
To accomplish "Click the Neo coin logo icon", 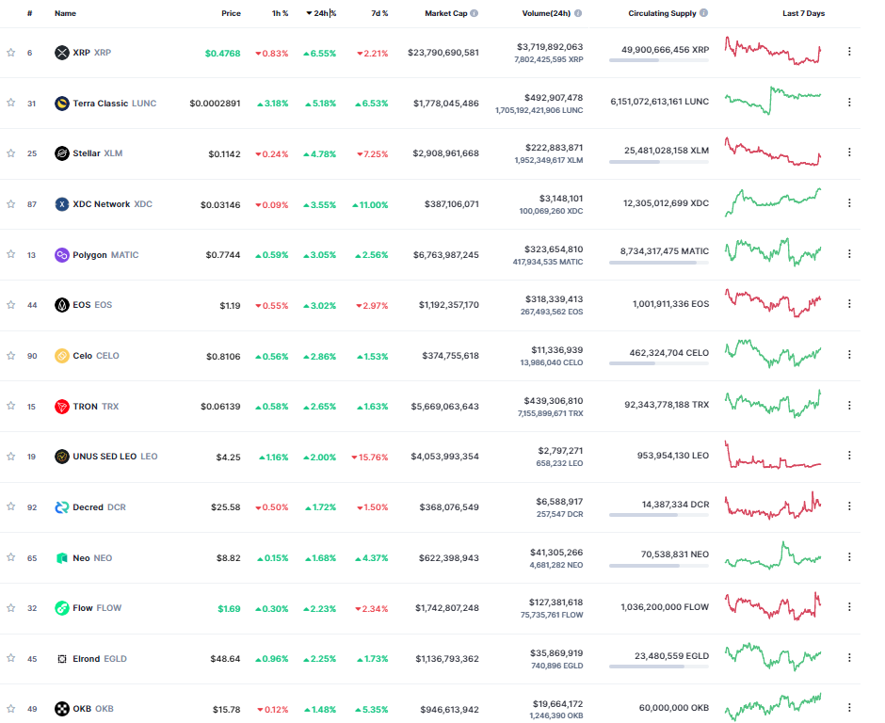I will [61, 558].
